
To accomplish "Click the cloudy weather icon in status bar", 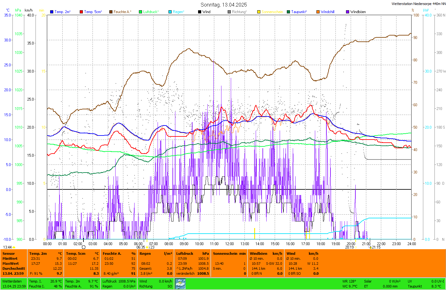I will click(180, 283).
